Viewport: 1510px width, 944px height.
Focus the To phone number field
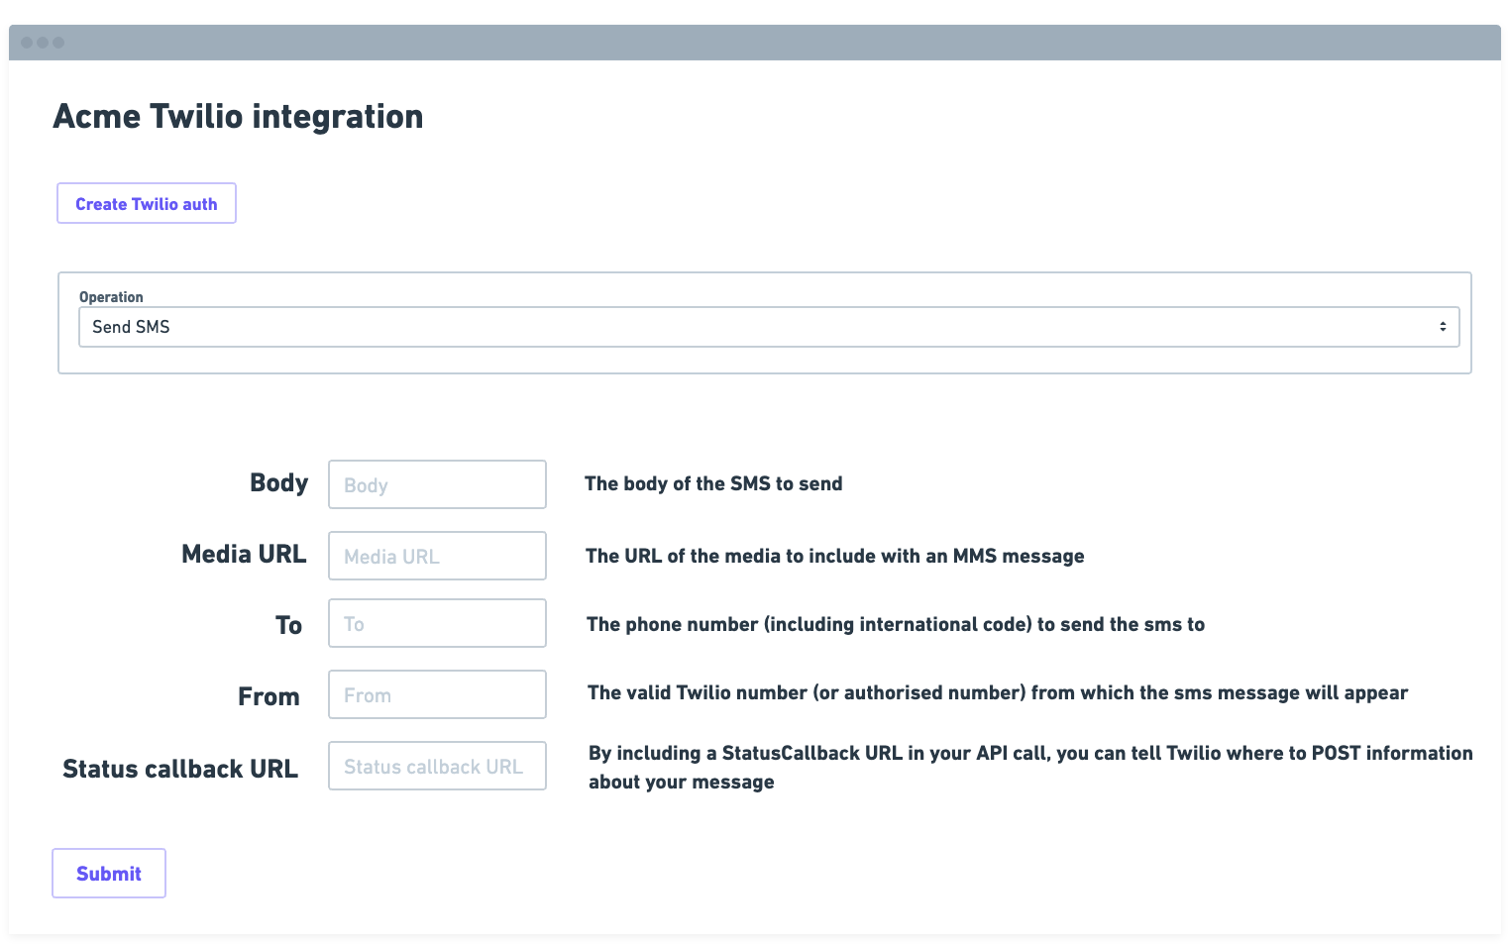pyautogui.click(x=437, y=623)
